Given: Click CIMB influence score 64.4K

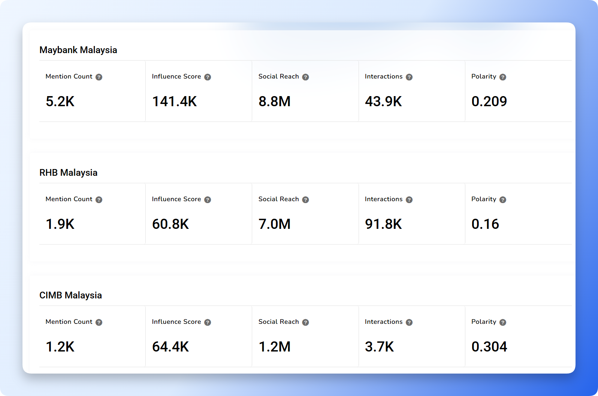Looking at the screenshot, I should tap(170, 347).
